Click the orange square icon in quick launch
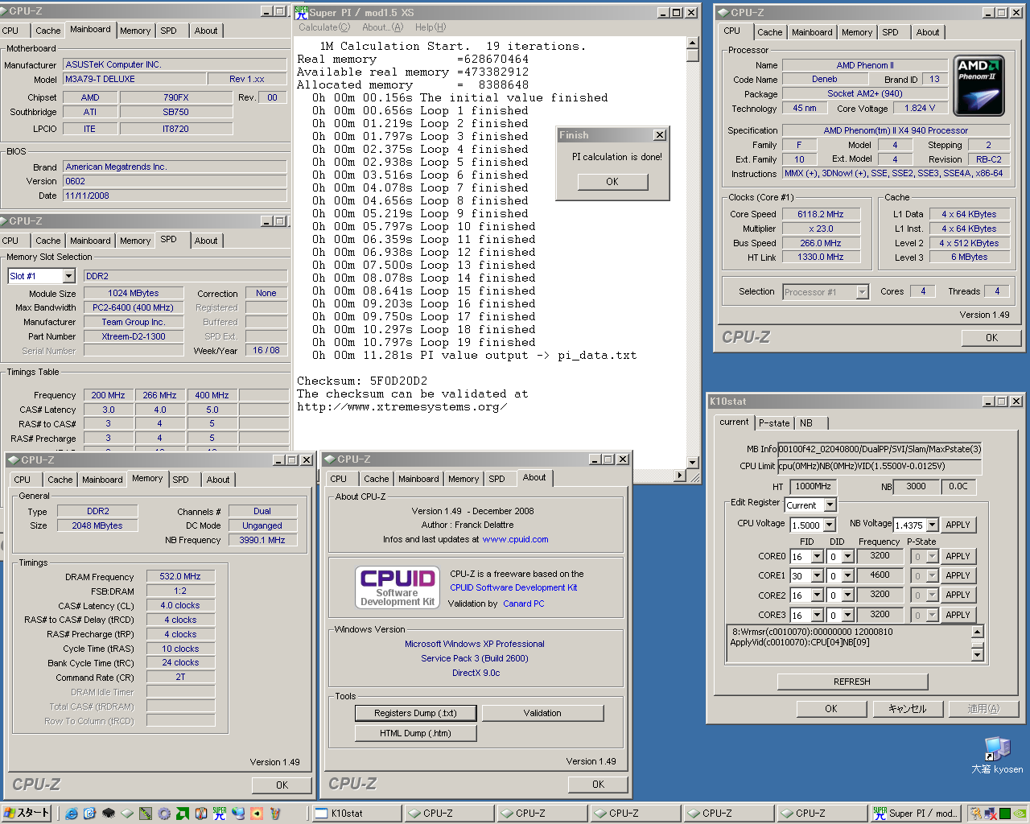1030x824 pixels. [x=257, y=814]
